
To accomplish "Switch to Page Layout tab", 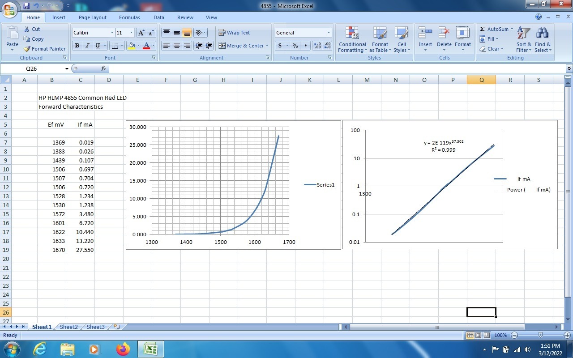I will click(x=93, y=17).
